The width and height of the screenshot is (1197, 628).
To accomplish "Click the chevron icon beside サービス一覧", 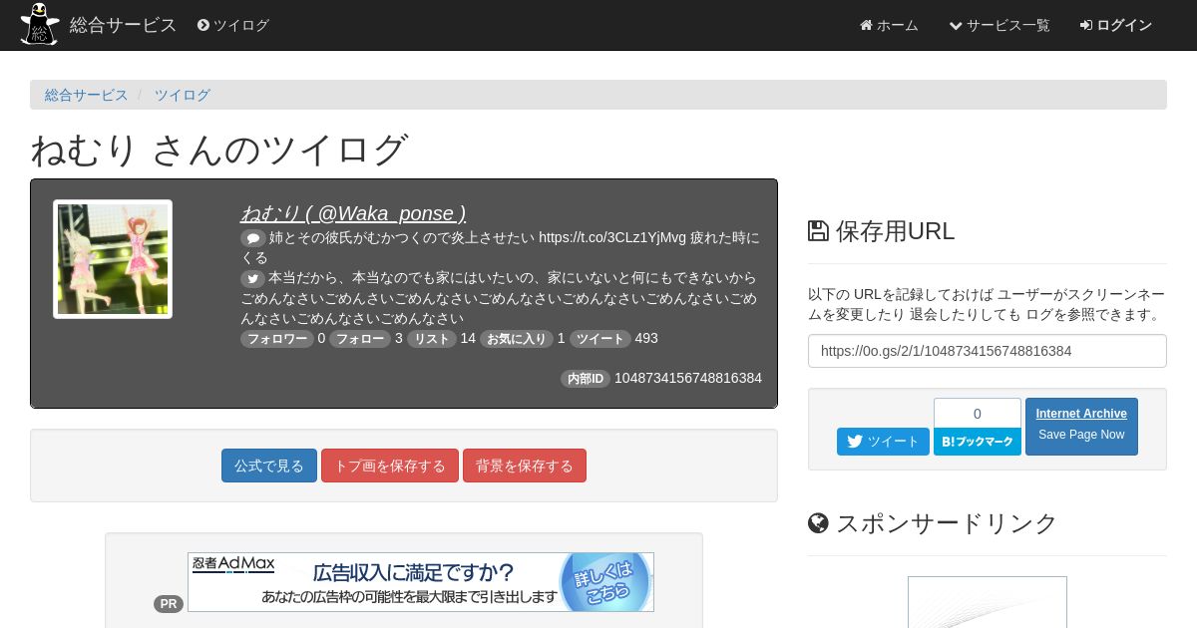I will pos(956,25).
